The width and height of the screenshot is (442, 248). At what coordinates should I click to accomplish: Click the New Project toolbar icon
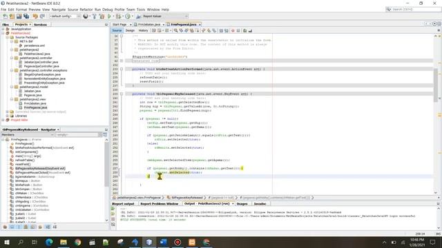[x=12, y=17]
